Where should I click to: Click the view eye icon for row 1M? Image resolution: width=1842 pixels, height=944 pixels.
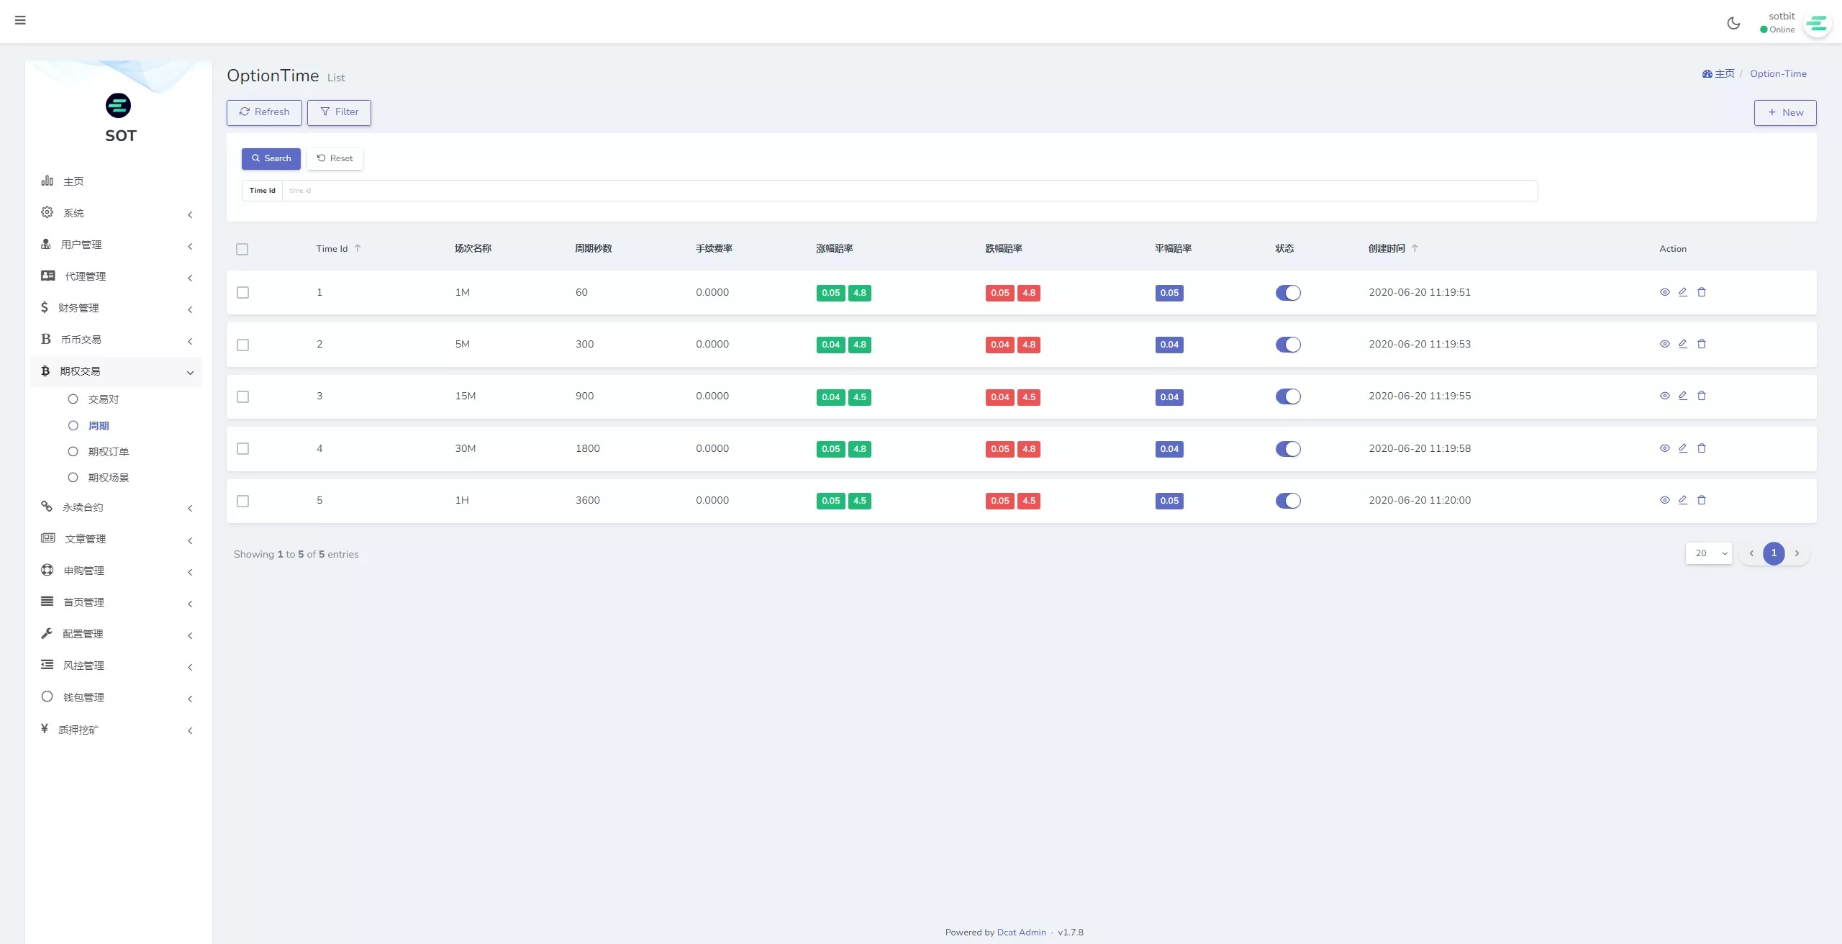pyautogui.click(x=1664, y=292)
